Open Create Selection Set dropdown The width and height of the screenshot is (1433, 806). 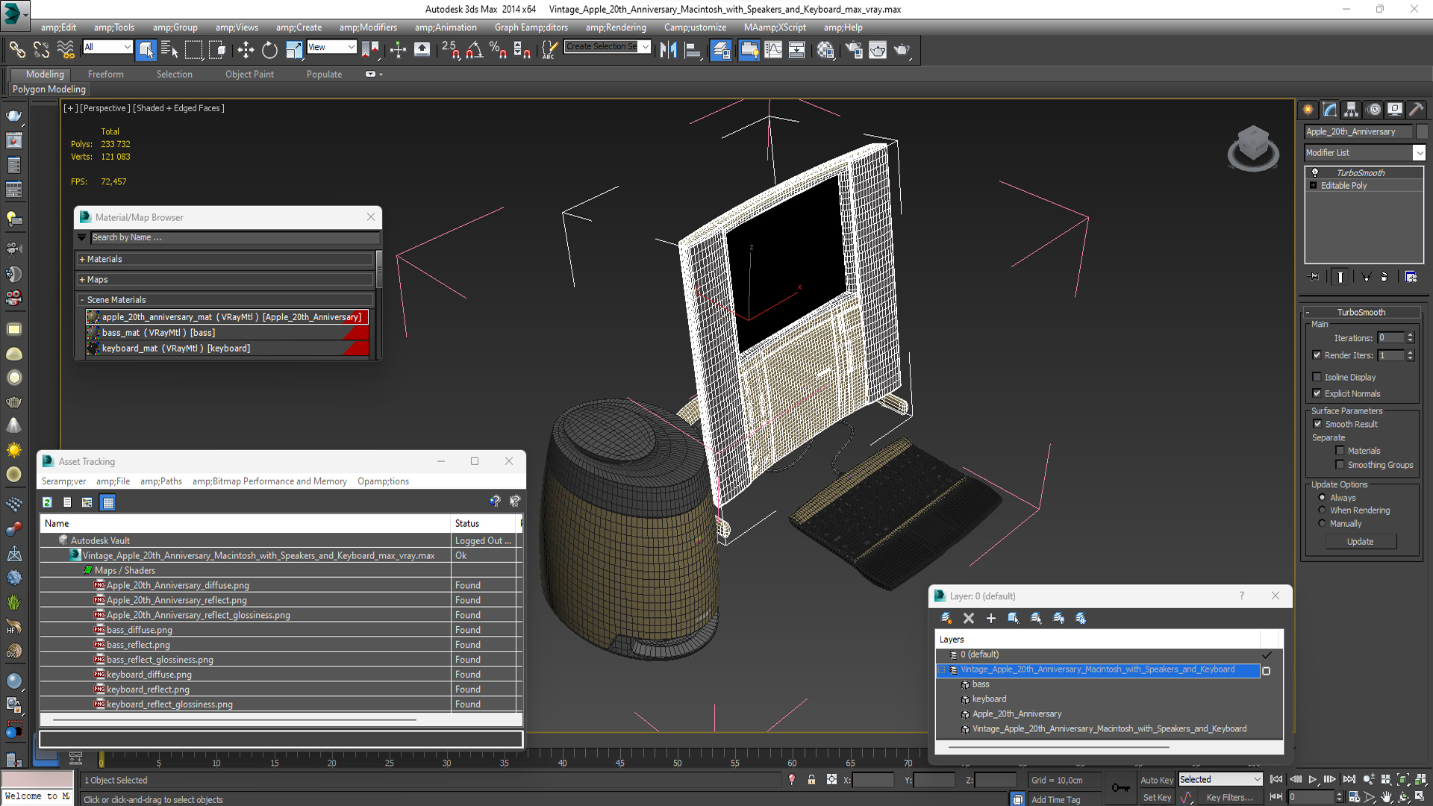(645, 47)
